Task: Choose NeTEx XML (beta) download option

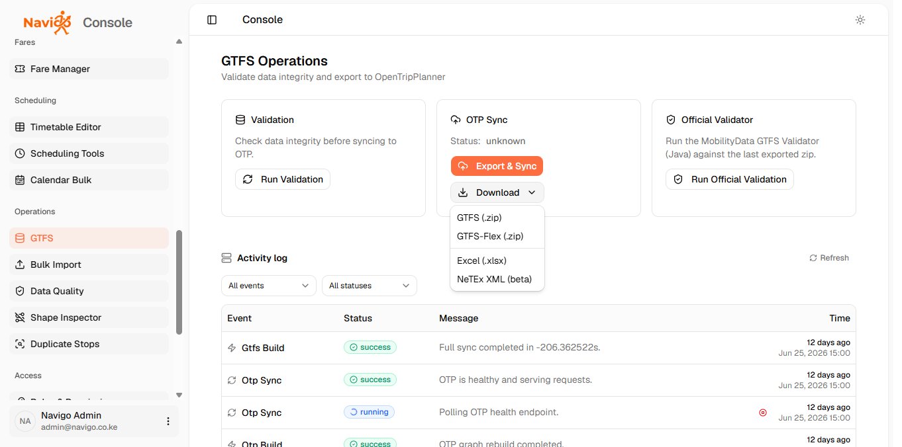Action: coord(497,279)
